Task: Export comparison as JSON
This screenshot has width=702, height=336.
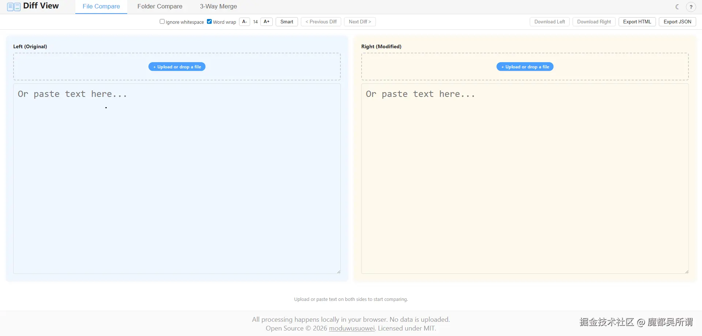Action: click(677, 22)
